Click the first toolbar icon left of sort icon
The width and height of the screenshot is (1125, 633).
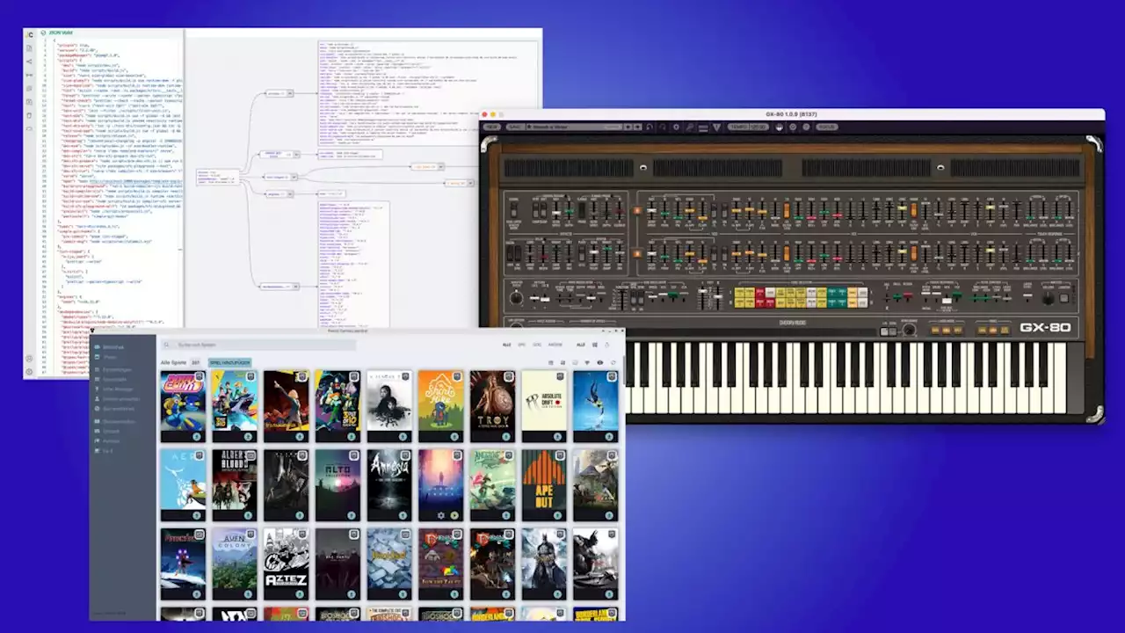point(550,362)
